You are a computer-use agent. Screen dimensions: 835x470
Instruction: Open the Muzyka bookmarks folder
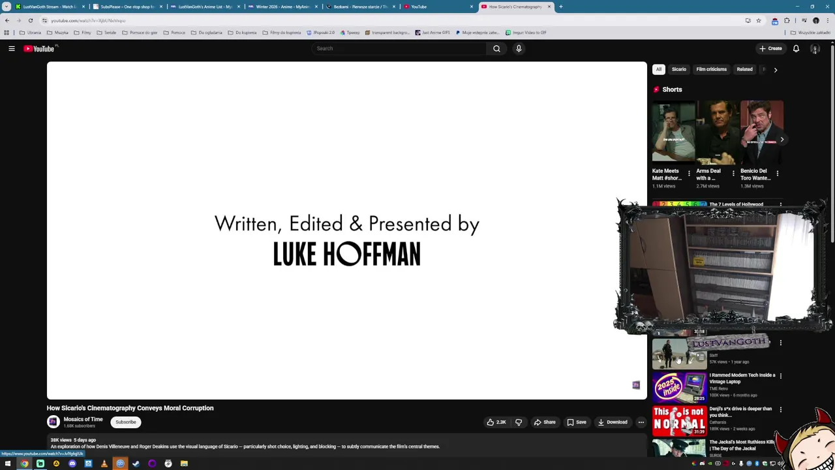(x=58, y=33)
